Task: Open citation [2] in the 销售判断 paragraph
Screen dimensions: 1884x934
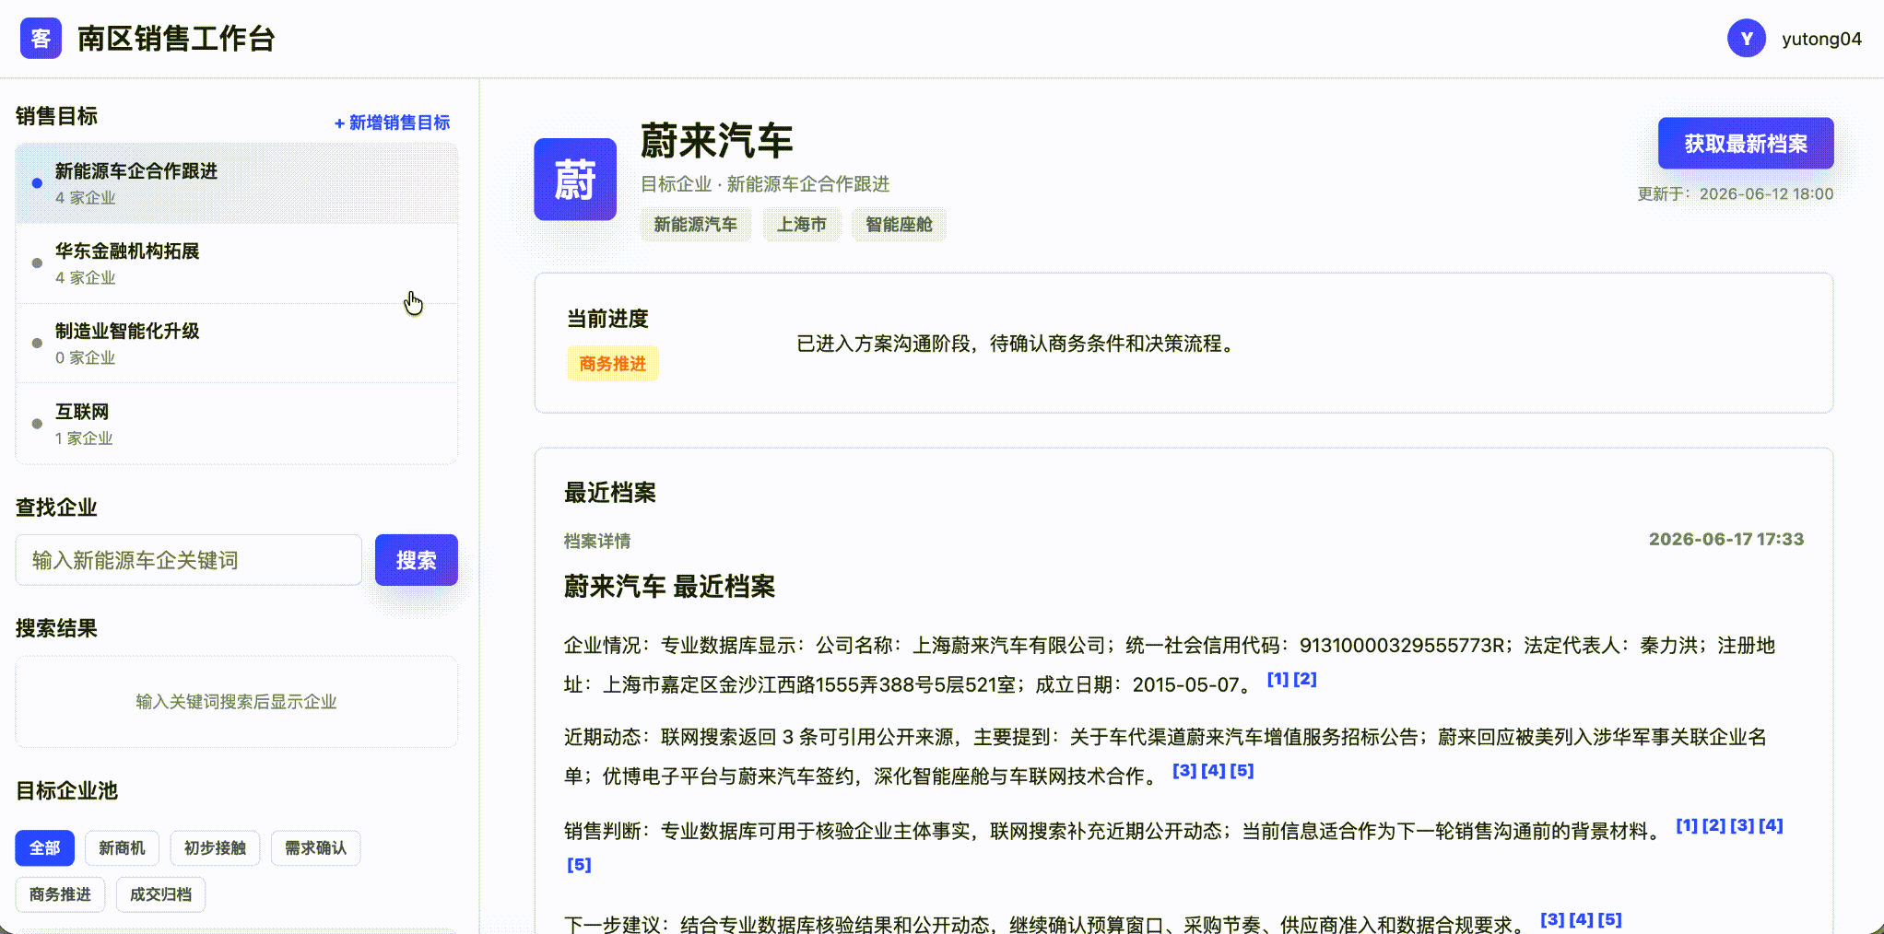Action: click(1714, 825)
